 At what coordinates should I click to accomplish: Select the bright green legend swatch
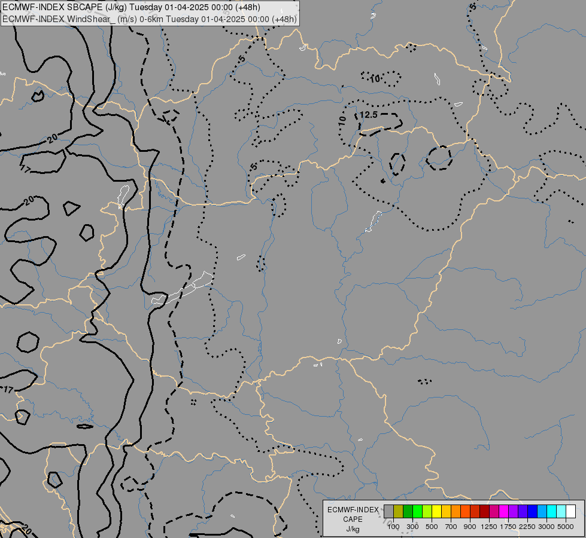tap(417, 511)
